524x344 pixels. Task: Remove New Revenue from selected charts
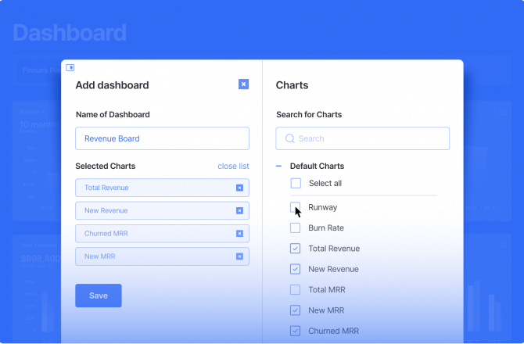point(239,210)
